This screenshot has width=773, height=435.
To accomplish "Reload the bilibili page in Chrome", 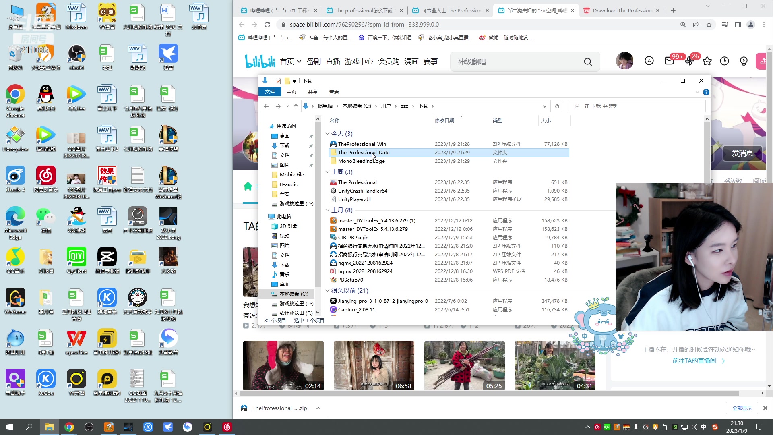I will click(x=267, y=25).
